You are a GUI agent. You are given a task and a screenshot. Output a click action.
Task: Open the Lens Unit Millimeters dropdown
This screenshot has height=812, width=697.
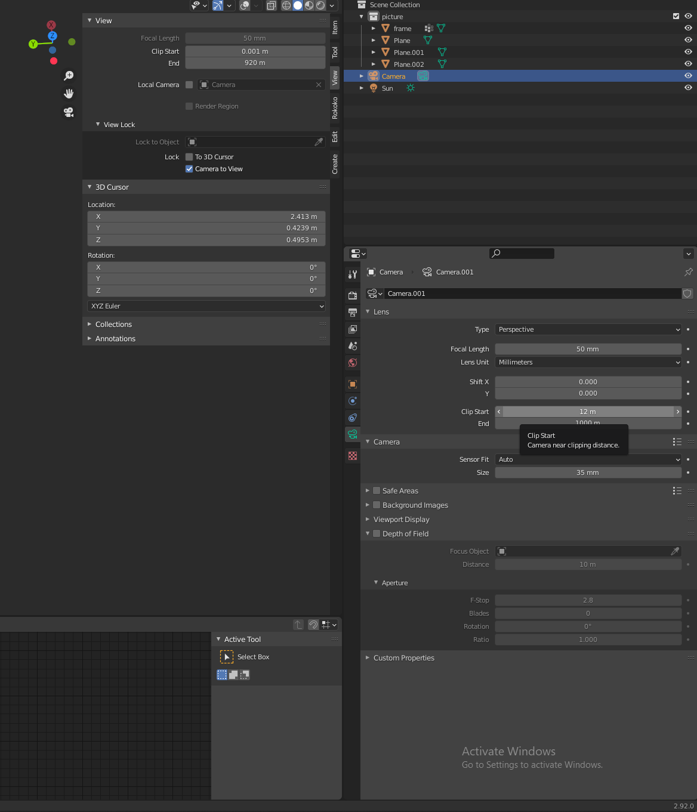(x=588, y=362)
